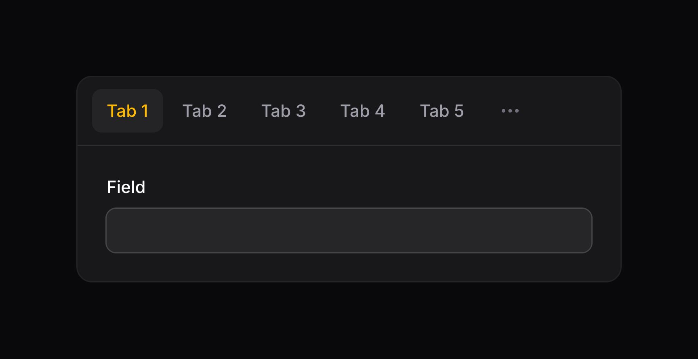The width and height of the screenshot is (698, 359).
Task: Focus the empty input box below Field
Action: (349, 230)
